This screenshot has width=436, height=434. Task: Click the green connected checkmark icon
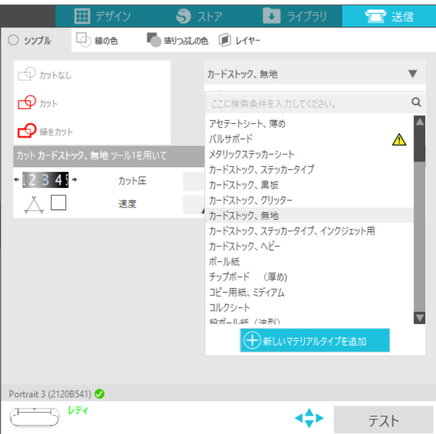[100, 394]
